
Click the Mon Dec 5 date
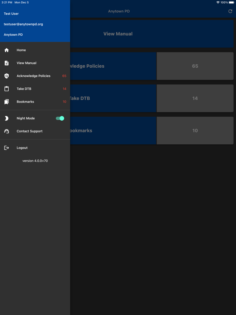tap(22, 2)
